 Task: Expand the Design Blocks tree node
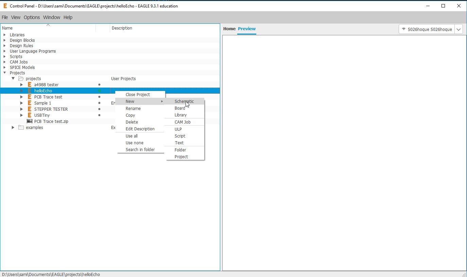4,40
